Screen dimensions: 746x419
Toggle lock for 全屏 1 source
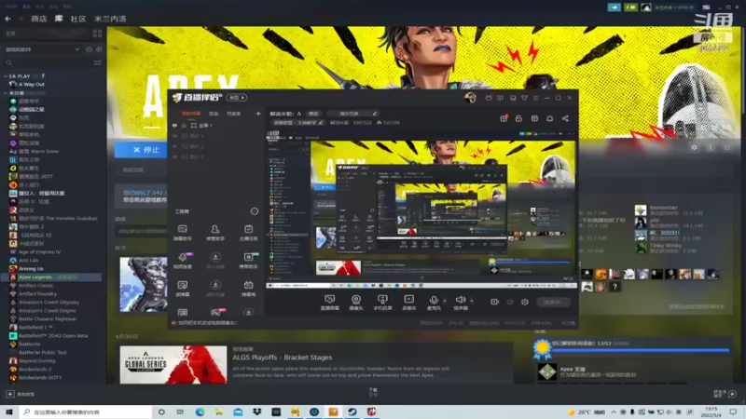point(184,126)
